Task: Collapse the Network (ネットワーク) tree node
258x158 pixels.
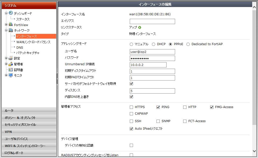Action: tap(6, 30)
